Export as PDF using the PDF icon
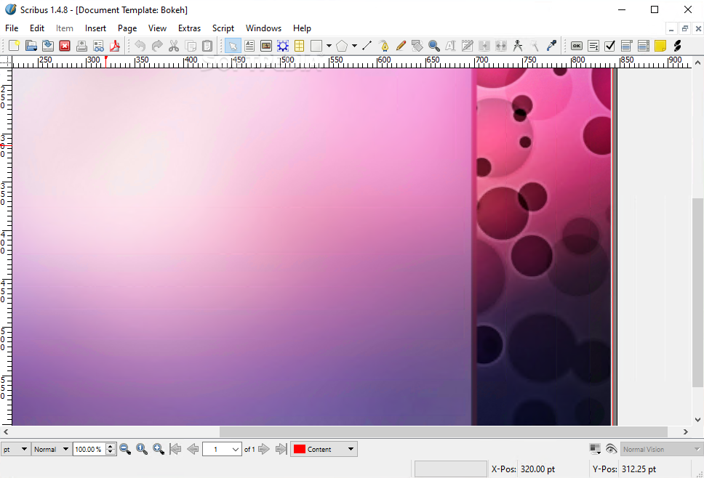The height and width of the screenshot is (478, 704). click(x=115, y=46)
